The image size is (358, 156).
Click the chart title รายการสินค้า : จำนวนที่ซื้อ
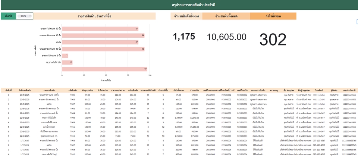point(95,16)
